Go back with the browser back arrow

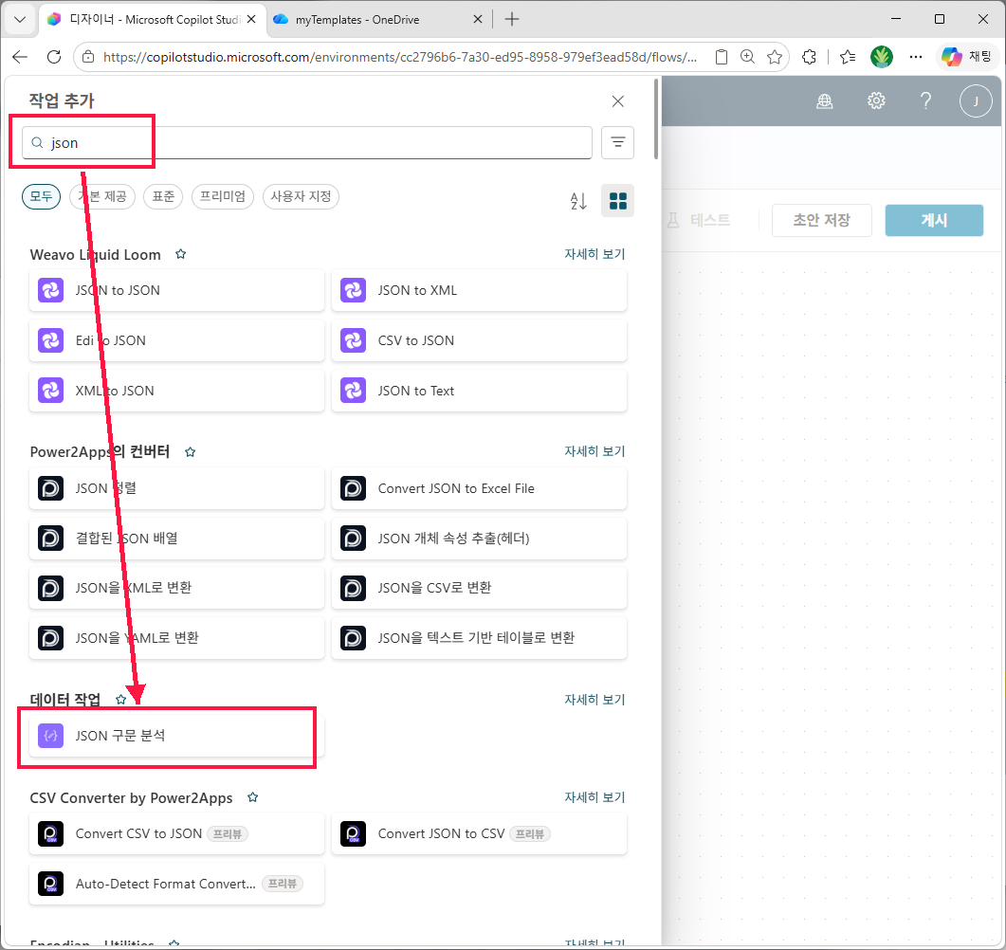[x=21, y=57]
